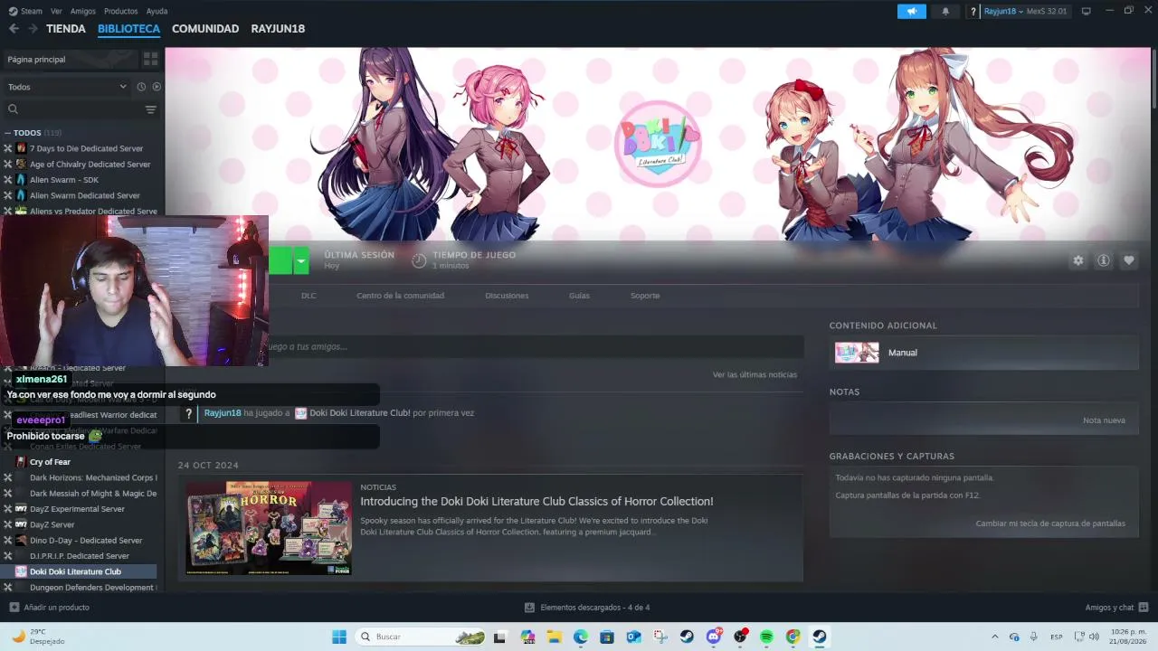
Task: Select Cry of Fear in the library
Action: [x=79, y=462]
